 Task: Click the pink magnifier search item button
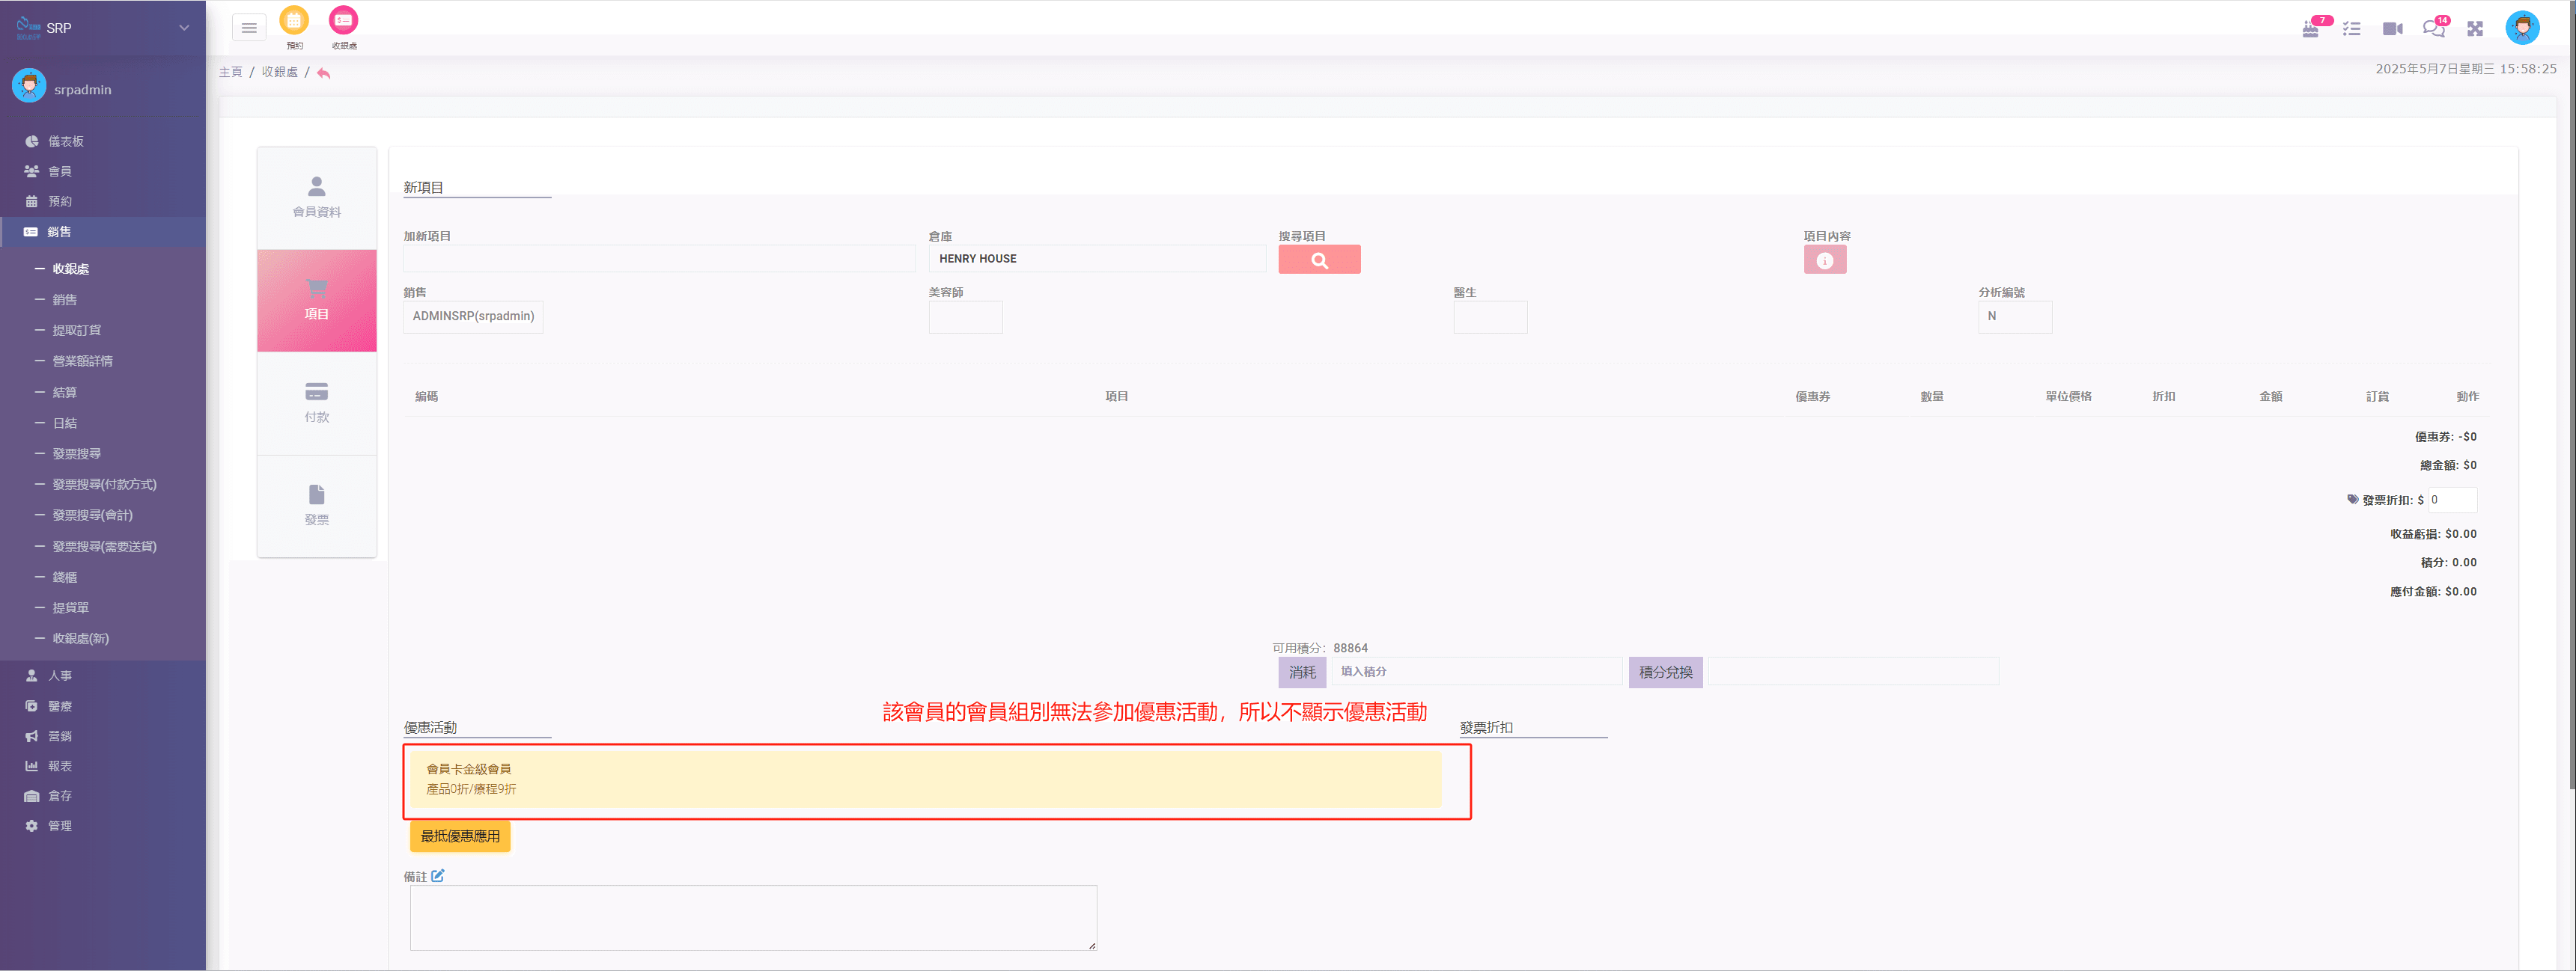[1319, 260]
